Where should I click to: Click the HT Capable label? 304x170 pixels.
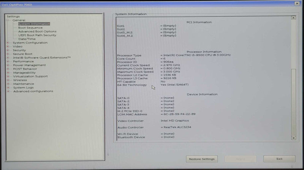click(x=127, y=82)
